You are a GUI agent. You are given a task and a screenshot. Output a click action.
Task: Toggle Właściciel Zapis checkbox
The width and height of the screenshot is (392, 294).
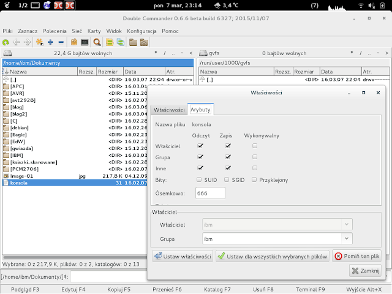pyautogui.click(x=227, y=146)
